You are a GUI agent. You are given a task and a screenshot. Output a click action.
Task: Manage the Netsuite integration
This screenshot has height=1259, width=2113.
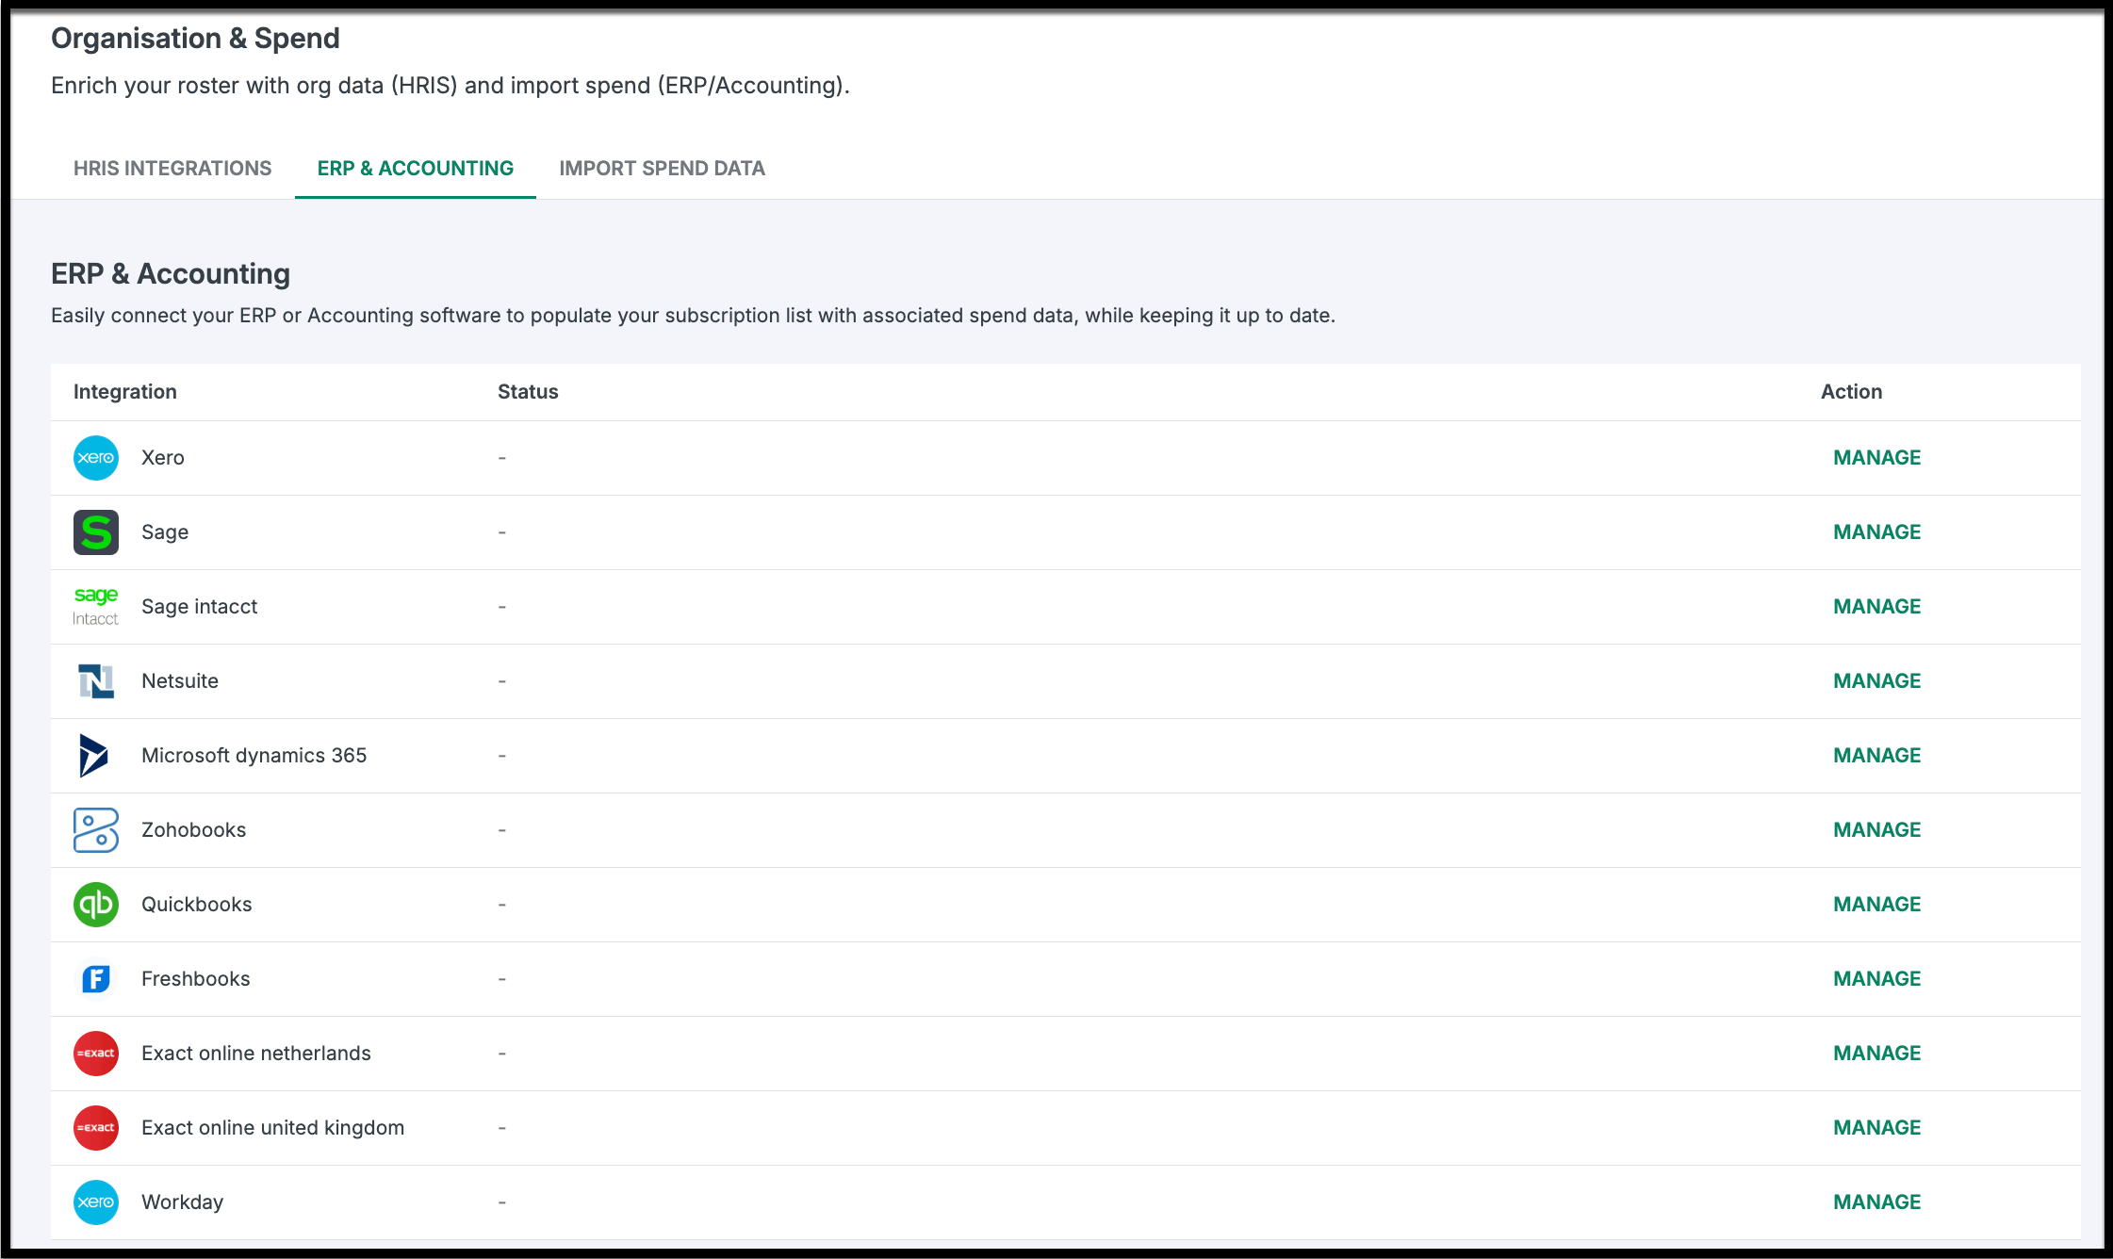point(1876,681)
